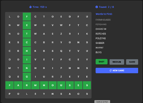The height and width of the screenshot is (103, 143).
Task: Click letter D in the top row
Action: pos(70,17)
